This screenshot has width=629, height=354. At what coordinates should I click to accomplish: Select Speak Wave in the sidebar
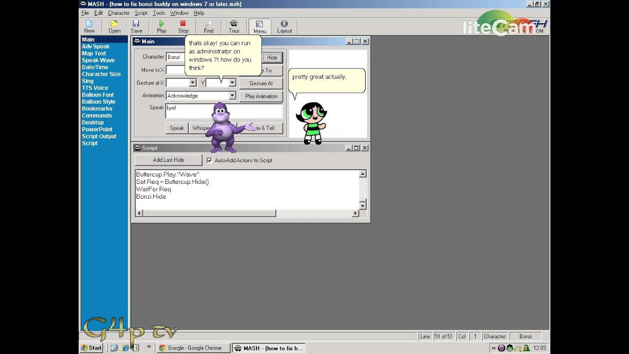(x=98, y=60)
